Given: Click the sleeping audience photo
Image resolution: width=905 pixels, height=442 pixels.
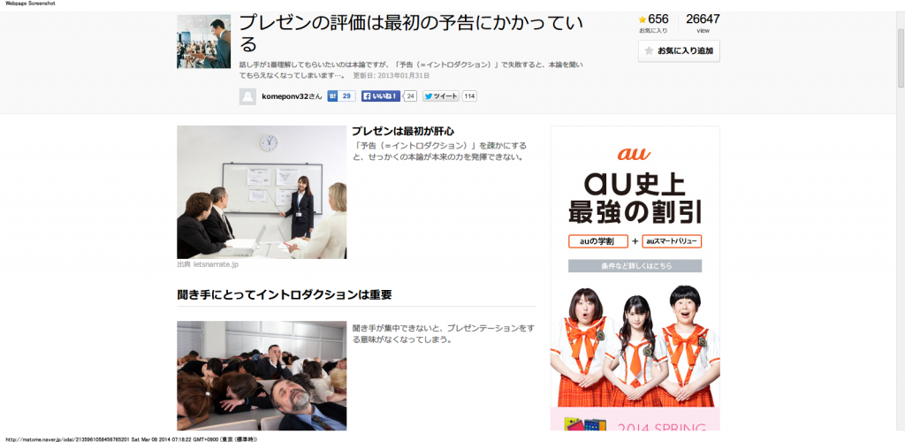Looking at the screenshot, I should coord(262,376).
